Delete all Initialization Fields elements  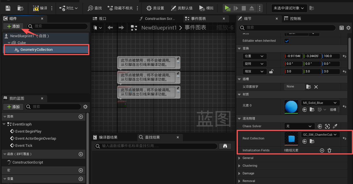tap(329, 150)
